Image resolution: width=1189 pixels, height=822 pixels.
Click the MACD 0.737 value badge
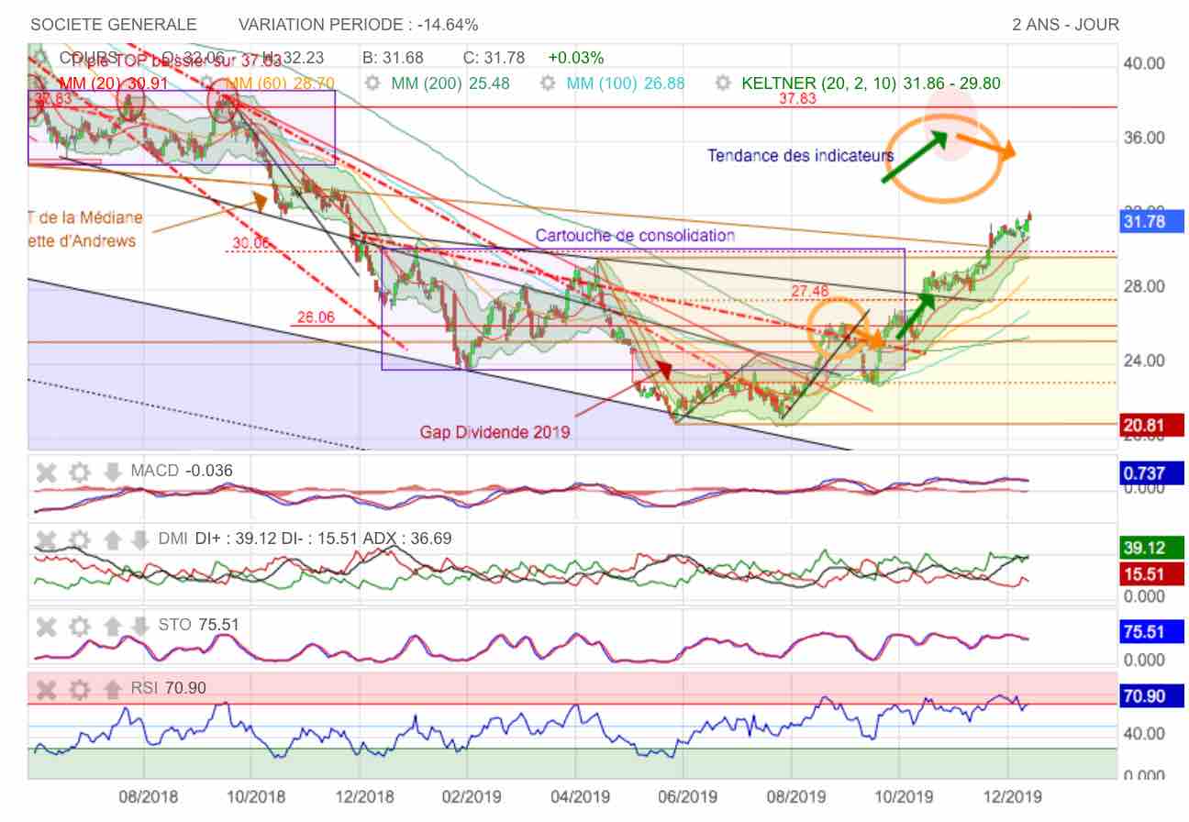pyautogui.click(x=1152, y=473)
